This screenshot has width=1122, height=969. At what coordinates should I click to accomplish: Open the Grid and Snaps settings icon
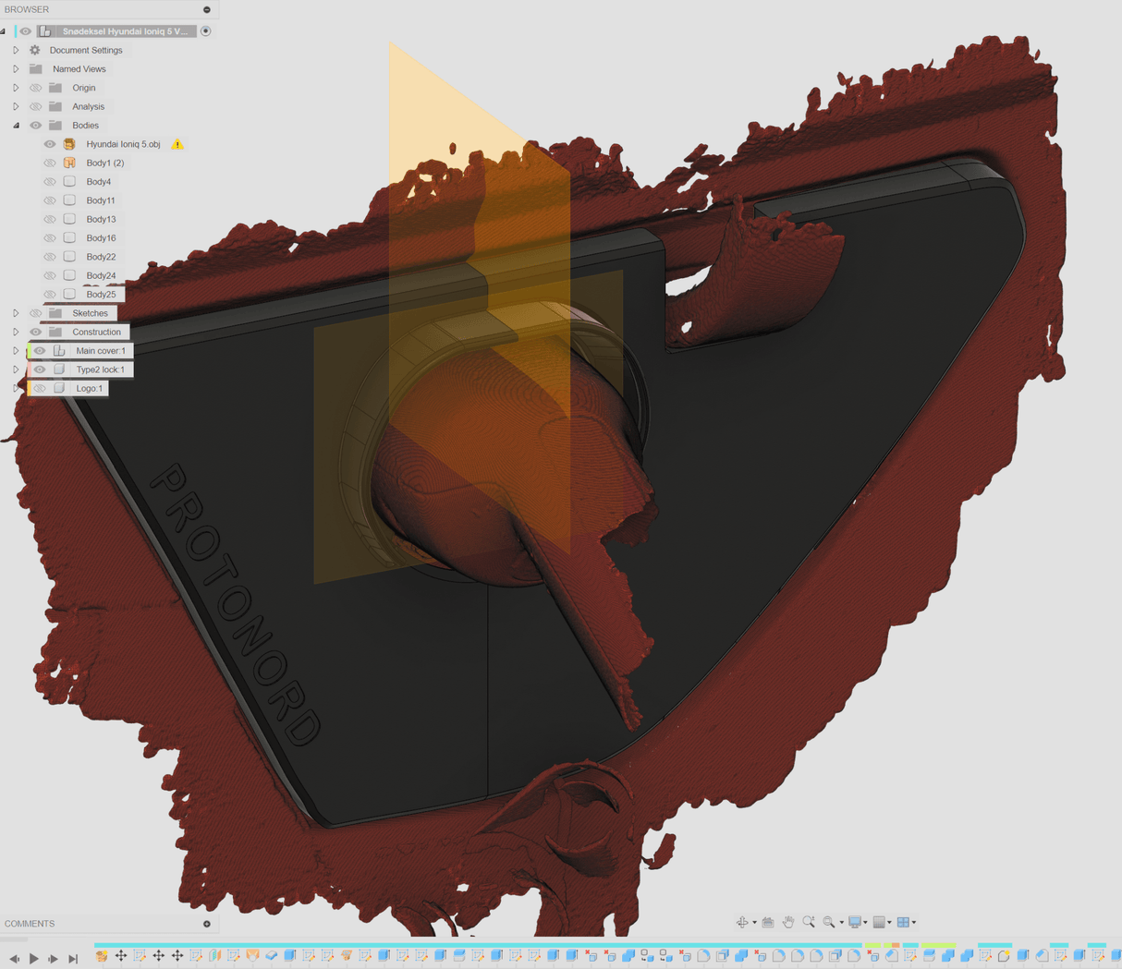click(x=879, y=922)
